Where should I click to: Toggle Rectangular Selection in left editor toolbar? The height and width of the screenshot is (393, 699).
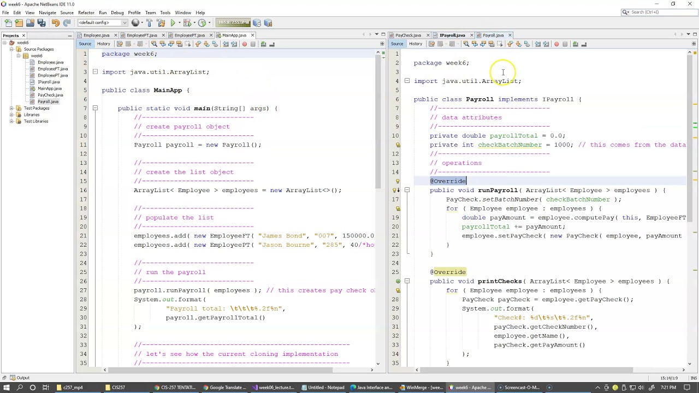(x=189, y=44)
